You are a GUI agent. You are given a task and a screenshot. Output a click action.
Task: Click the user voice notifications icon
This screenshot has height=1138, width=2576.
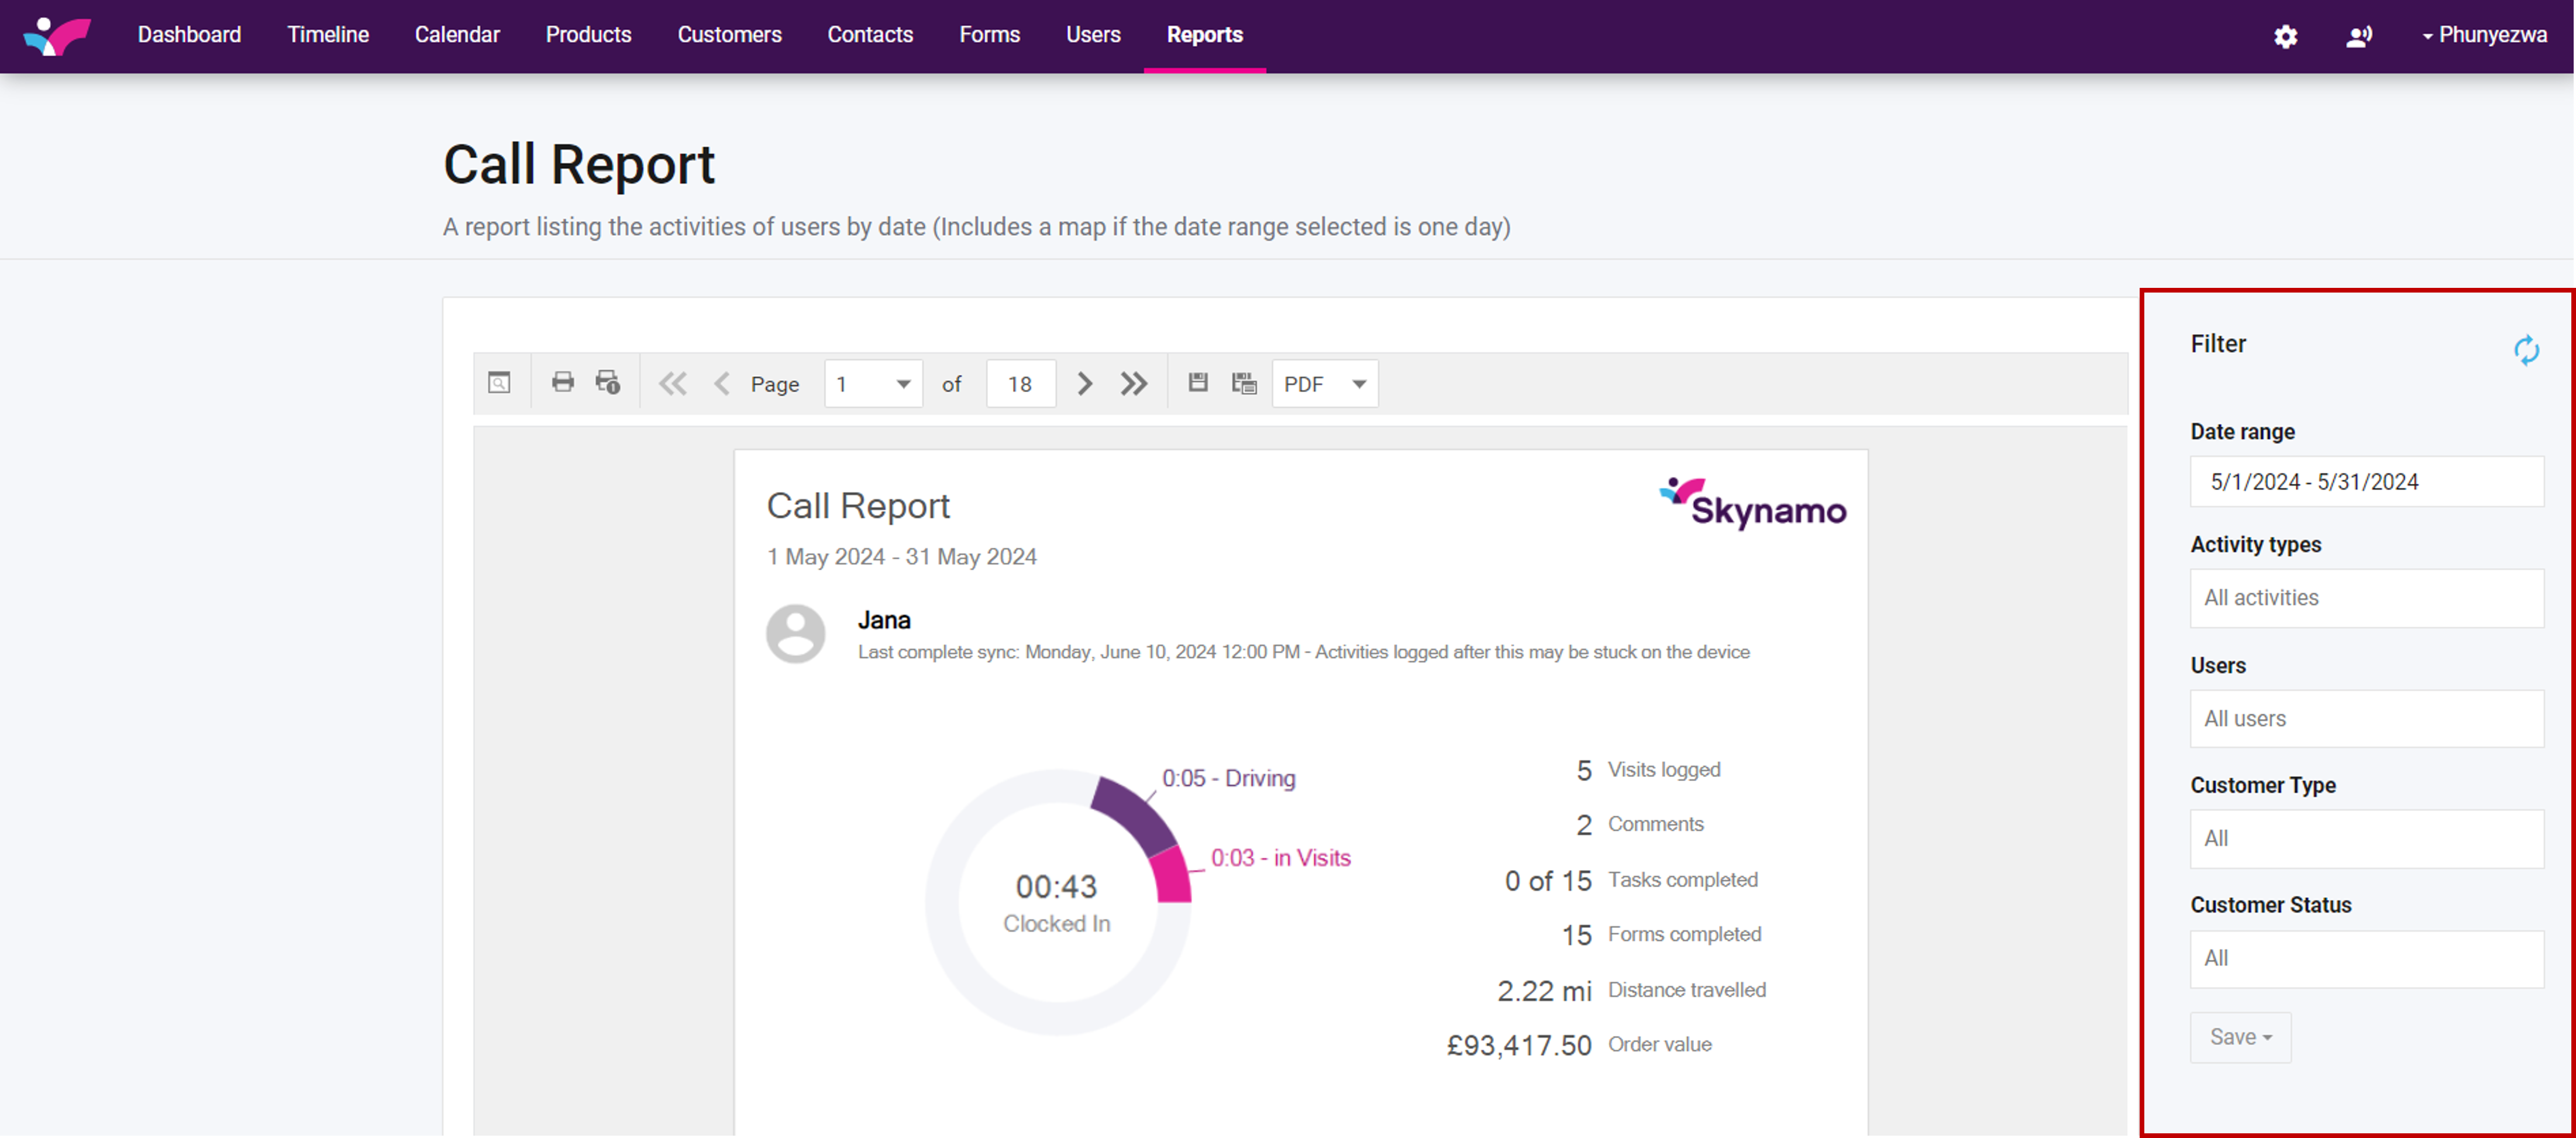click(x=2359, y=36)
